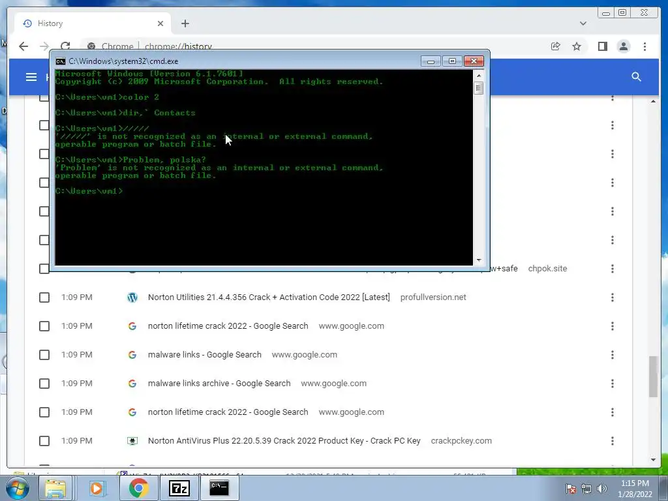The width and height of the screenshot is (668, 501).
Task: Click volume speaker tray icon
Action: click(x=602, y=489)
